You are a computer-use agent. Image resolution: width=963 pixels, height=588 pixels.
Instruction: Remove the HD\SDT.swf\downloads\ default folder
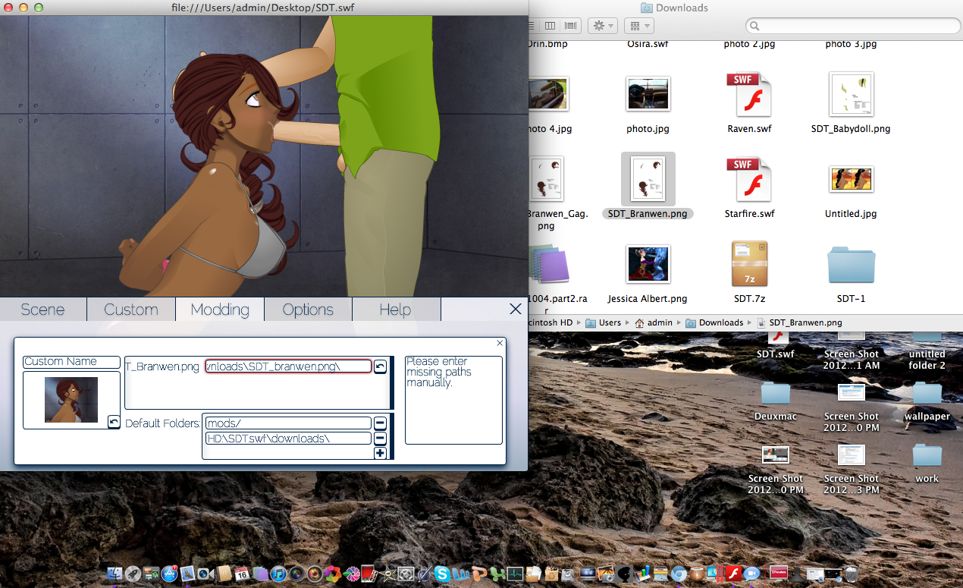click(381, 439)
